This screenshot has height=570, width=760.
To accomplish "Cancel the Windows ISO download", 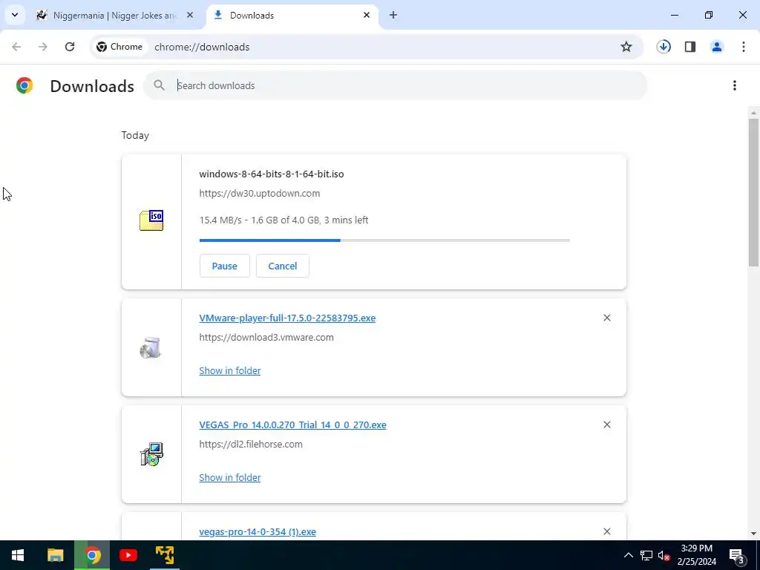I will click(283, 266).
